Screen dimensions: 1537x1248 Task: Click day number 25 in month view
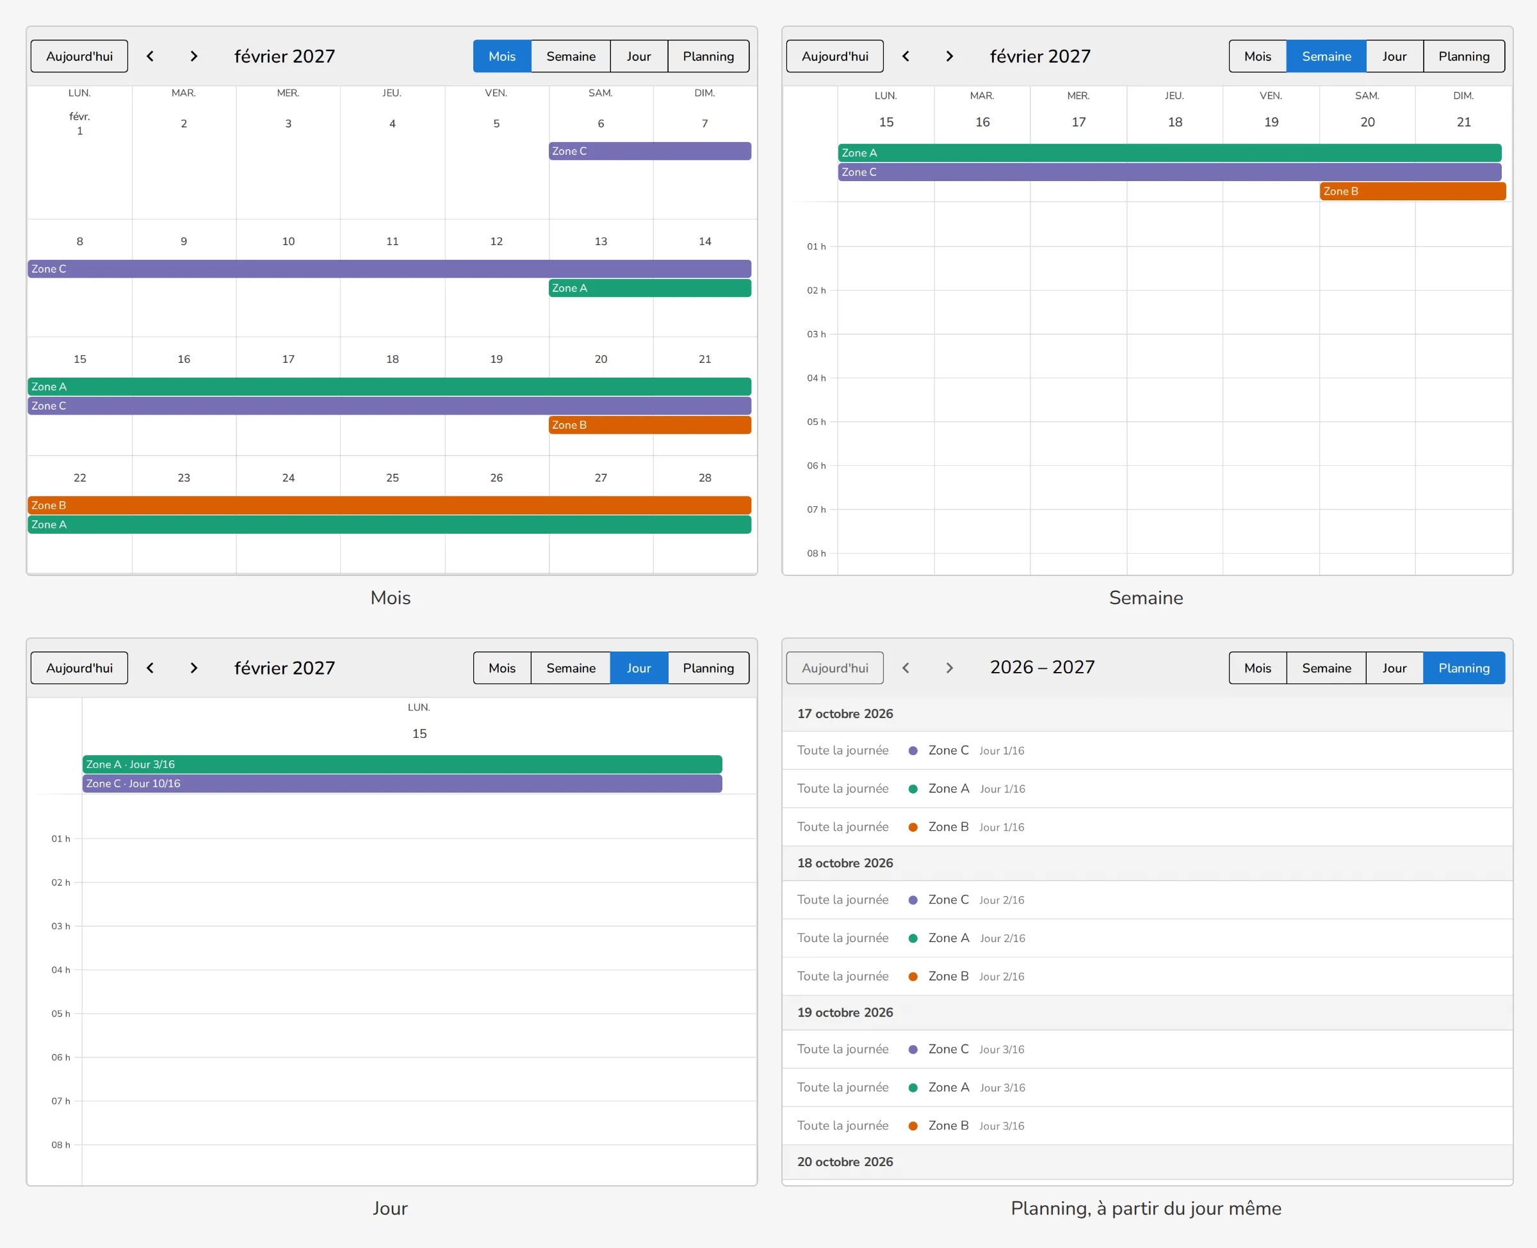click(x=393, y=477)
